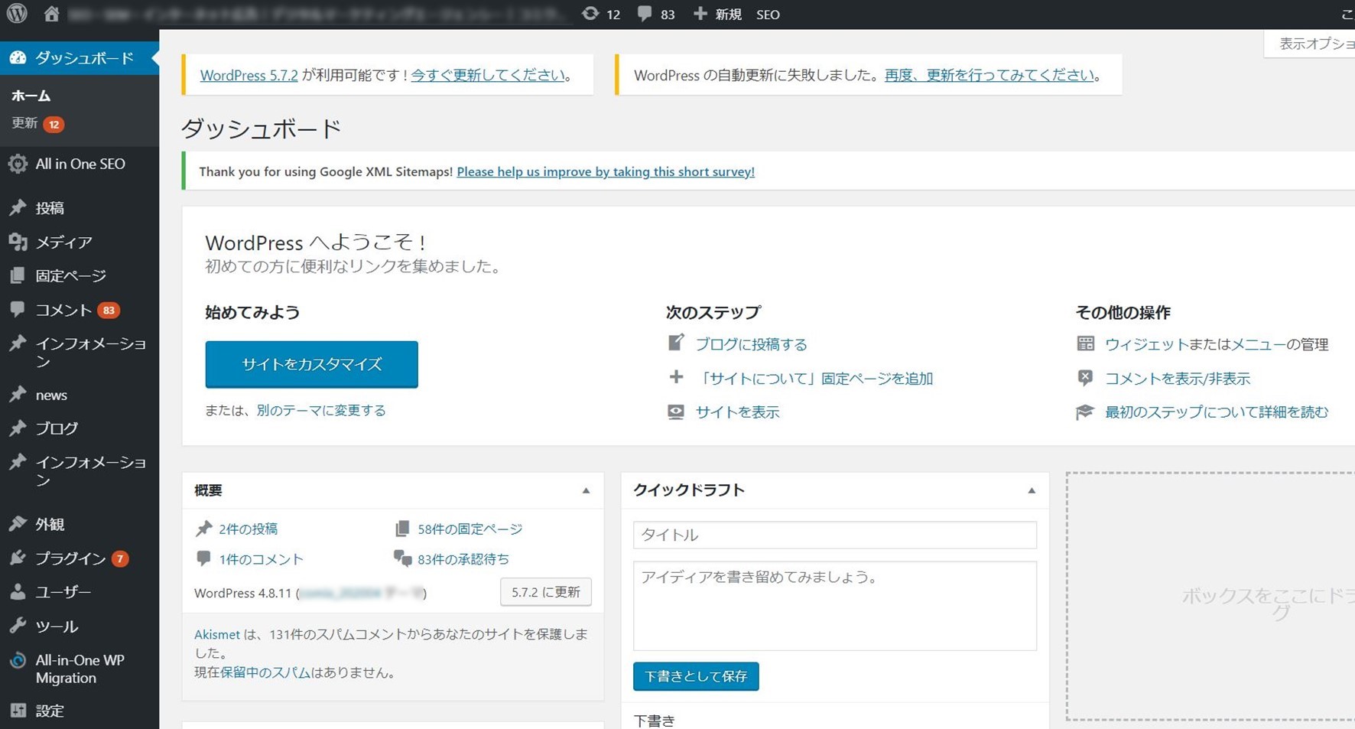Click the ユーザー person icon
The image size is (1355, 729).
point(18,591)
